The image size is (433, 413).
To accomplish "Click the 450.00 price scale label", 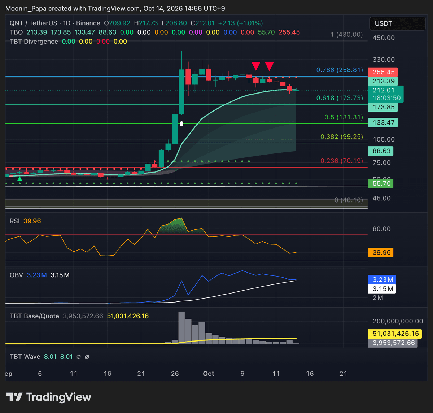I will [384, 38].
